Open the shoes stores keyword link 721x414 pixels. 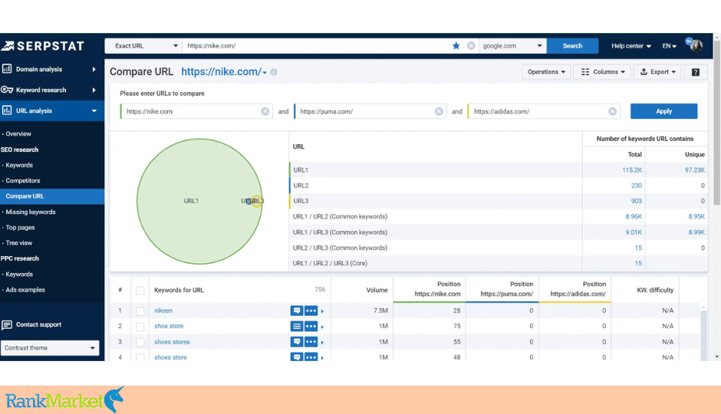coord(172,342)
